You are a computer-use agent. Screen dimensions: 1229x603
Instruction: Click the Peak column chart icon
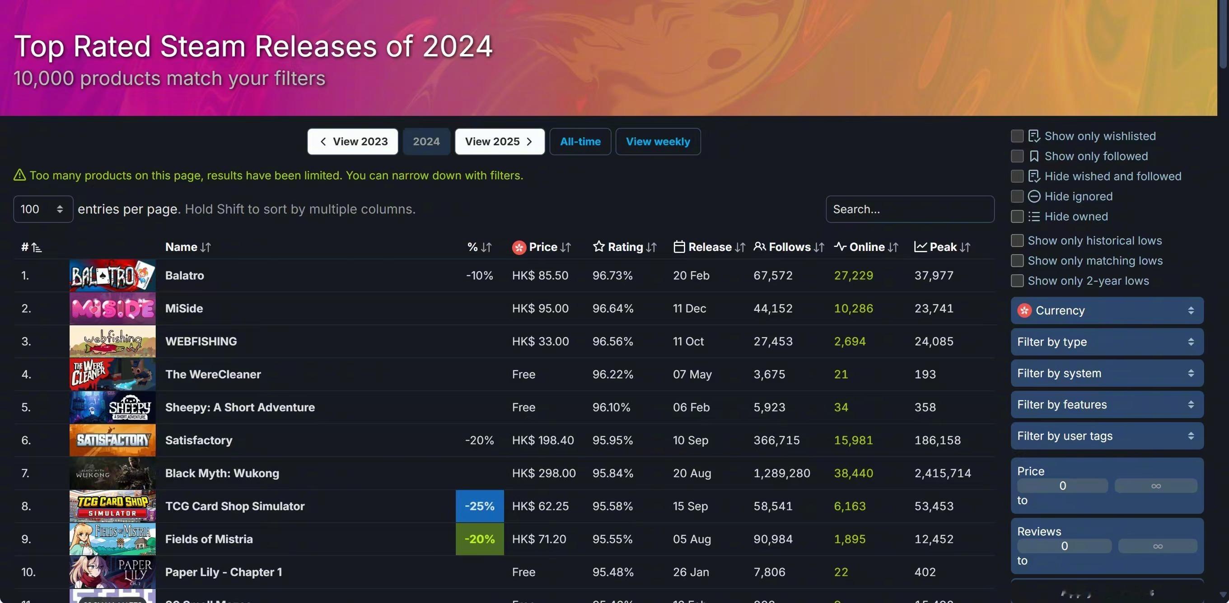921,246
